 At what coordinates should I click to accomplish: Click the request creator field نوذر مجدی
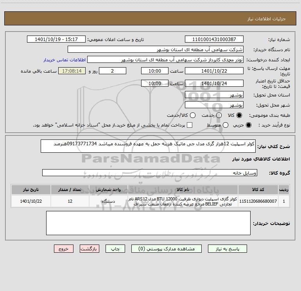(165, 59)
